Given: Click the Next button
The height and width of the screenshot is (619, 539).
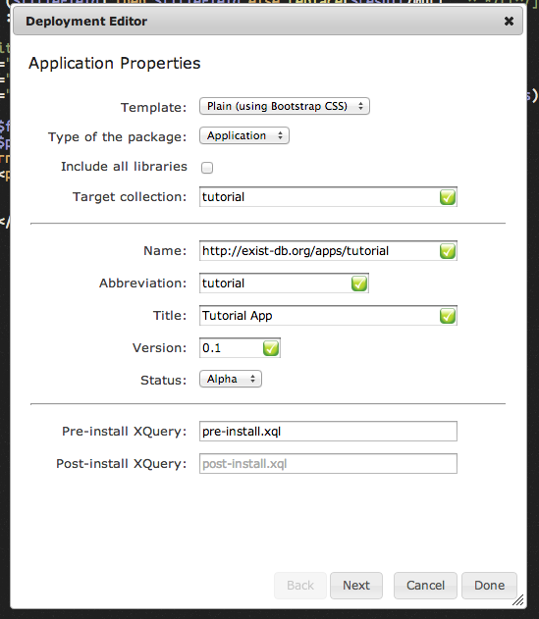Looking at the screenshot, I should point(356,586).
